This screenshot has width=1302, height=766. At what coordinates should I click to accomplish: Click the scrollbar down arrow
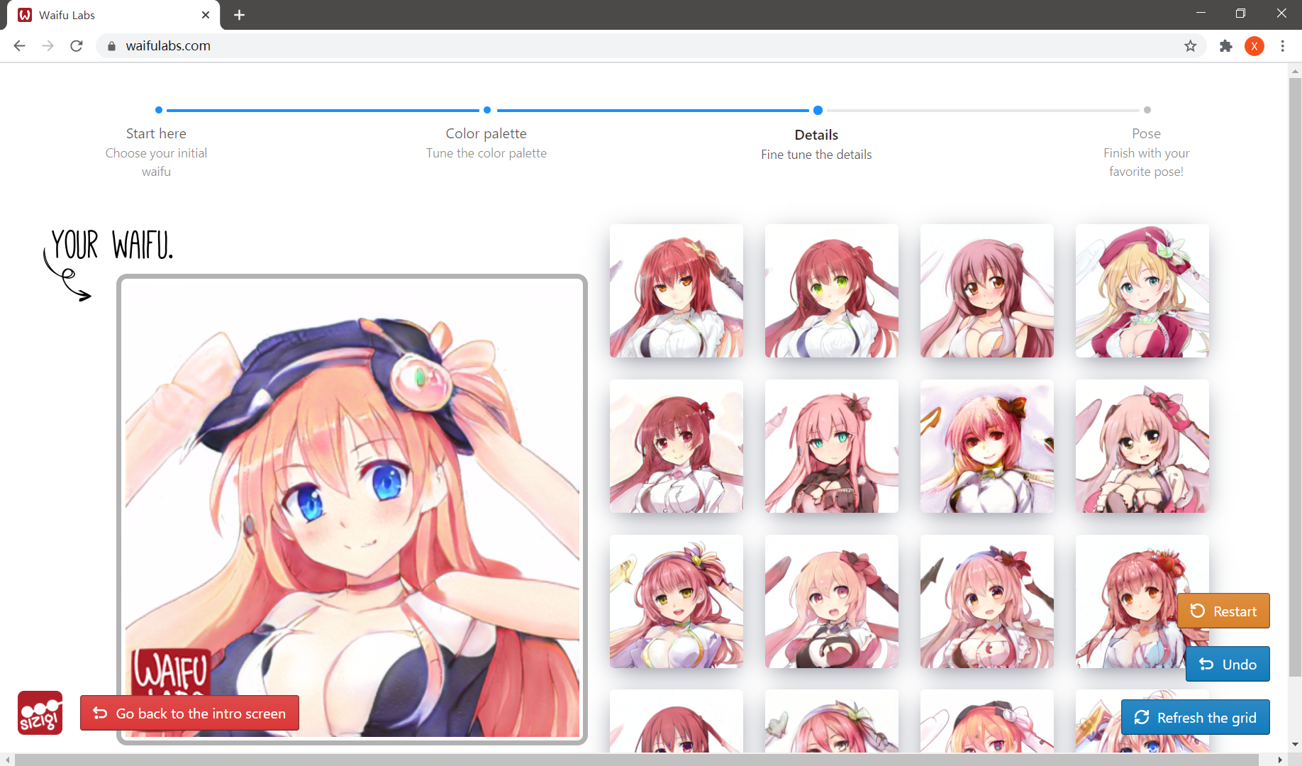(x=1295, y=745)
